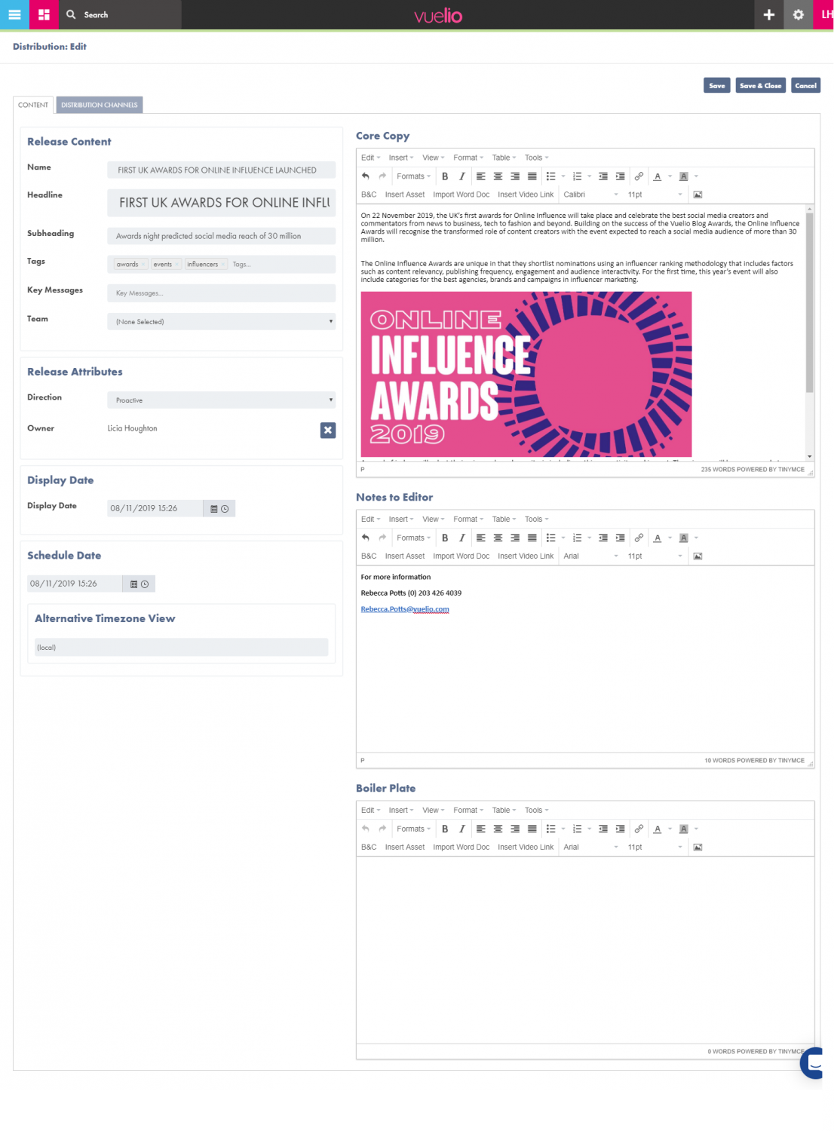Click the Save & Close button
The width and height of the screenshot is (834, 1131).
[x=760, y=86]
